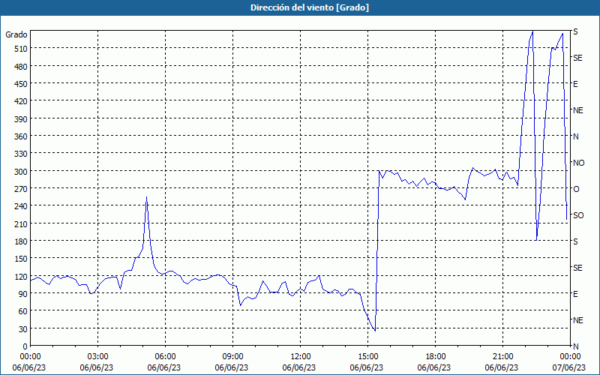Screen dimensions: 600x375
Task: Click the S compass label level with 180
Action: click(575, 241)
